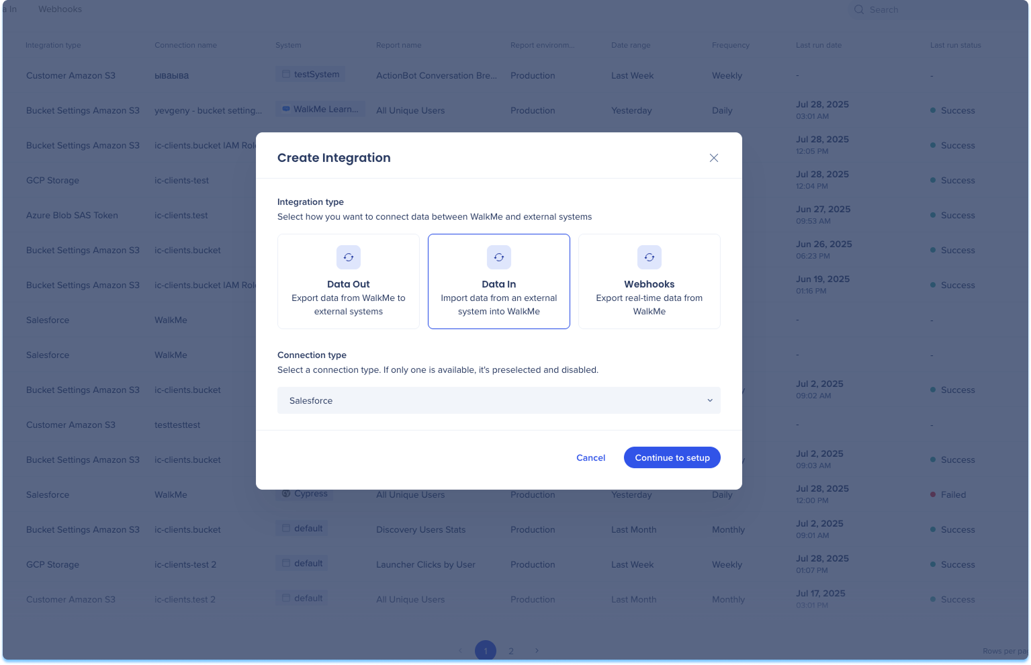Sort by Report name column
1031x665 pixels.
[x=399, y=45]
